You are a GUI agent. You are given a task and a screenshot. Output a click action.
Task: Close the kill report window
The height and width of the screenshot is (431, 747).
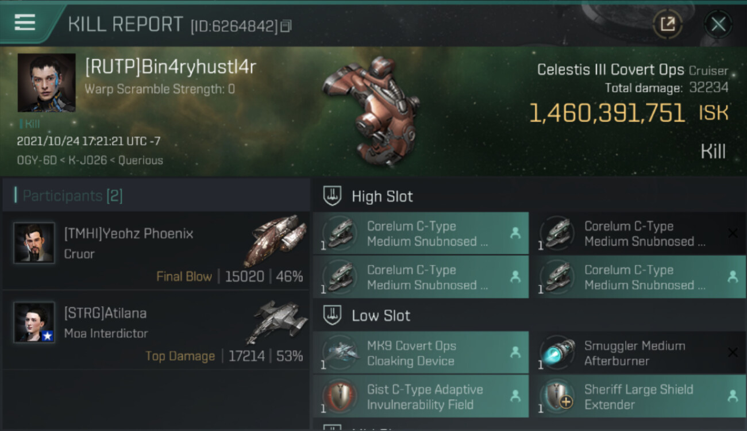point(718,24)
